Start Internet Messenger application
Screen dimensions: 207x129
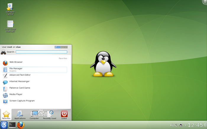[19, 82]
